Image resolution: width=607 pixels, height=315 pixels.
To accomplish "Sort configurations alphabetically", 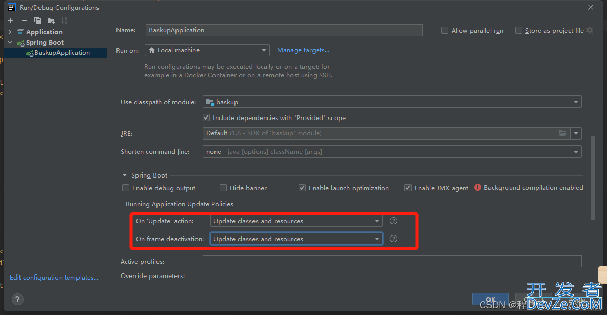I will tap(64, 21).
